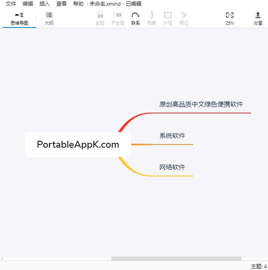Open the 帮助 menu
Screen dimensions: 268x270
coord(78,4)
